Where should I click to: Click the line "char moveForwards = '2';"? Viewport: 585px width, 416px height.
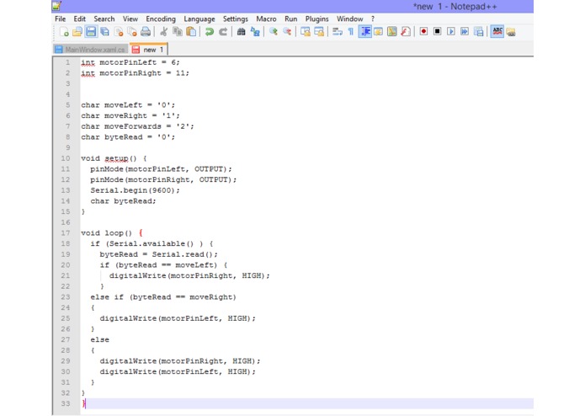click(x=137, y=126)
